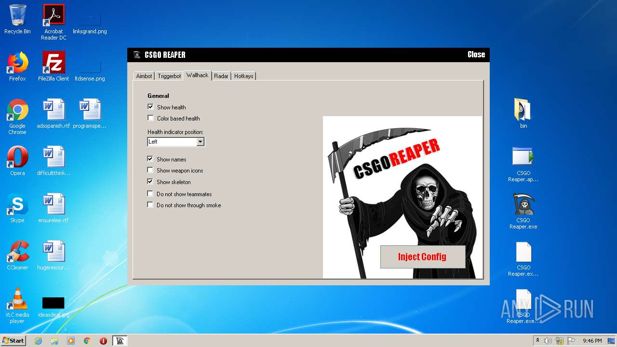Viewport: 617px width, 347px height.
Task: Open Windows Explorer from the taskbar
Action: (54, 341)
